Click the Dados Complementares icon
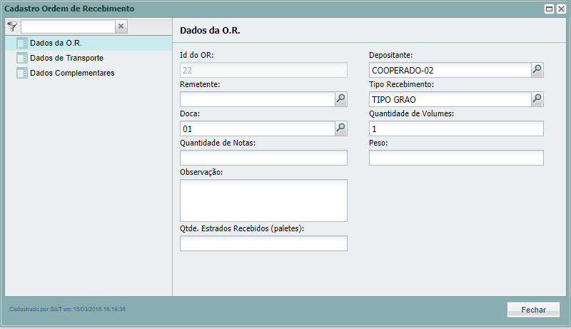Viewport: 571px width, 329px height. tap(21, 73)
